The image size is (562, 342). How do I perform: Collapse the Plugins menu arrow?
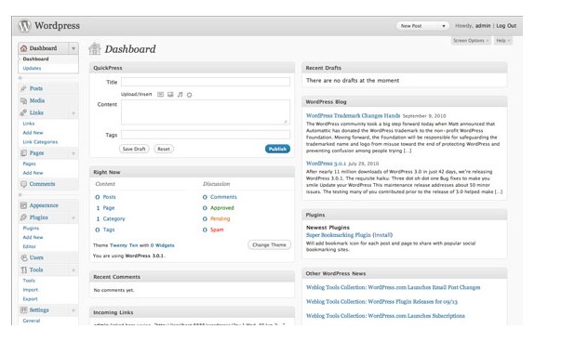click(x=74, y=217)
